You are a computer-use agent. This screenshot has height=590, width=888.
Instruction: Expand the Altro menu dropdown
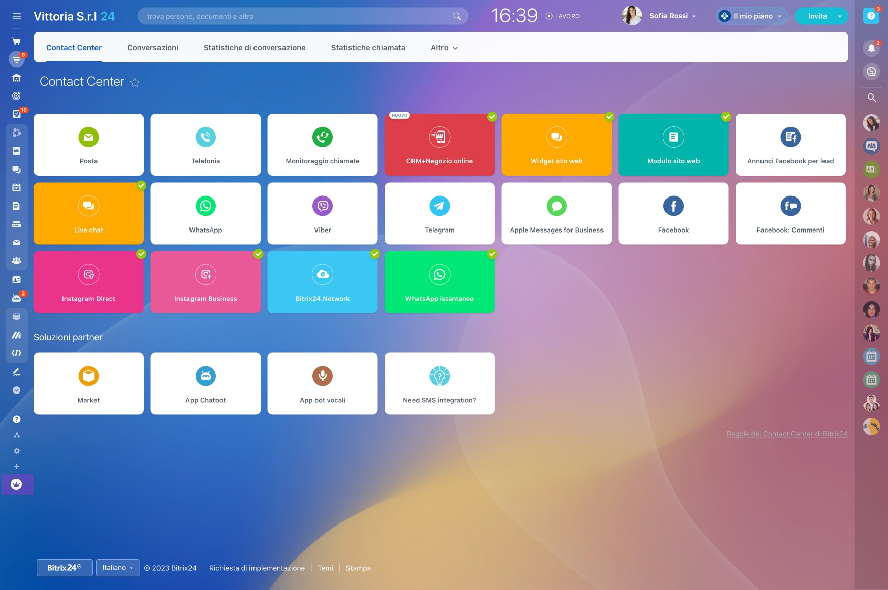444,48
